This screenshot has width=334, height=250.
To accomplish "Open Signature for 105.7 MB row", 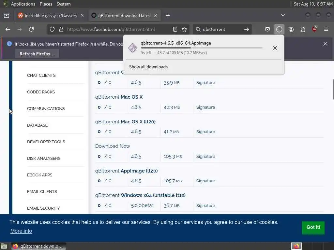I will pyautogui.click(x=205, y=181).
